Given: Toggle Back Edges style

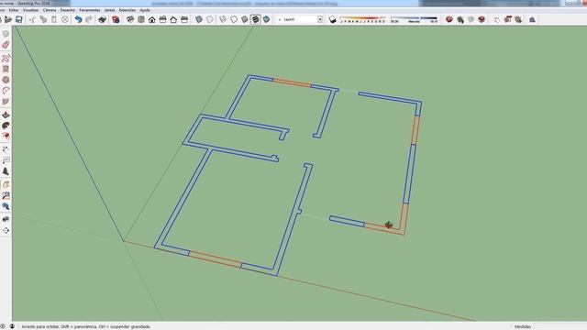Looking at the screenshot, I should coord(210,19).
